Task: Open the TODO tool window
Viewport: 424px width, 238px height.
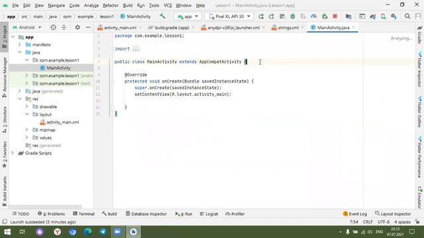Action: tap(21, 214)
